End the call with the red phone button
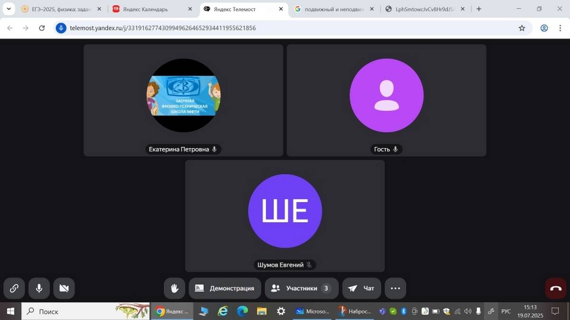This screenshot has height=320, width=570. (x=556, y=288)
